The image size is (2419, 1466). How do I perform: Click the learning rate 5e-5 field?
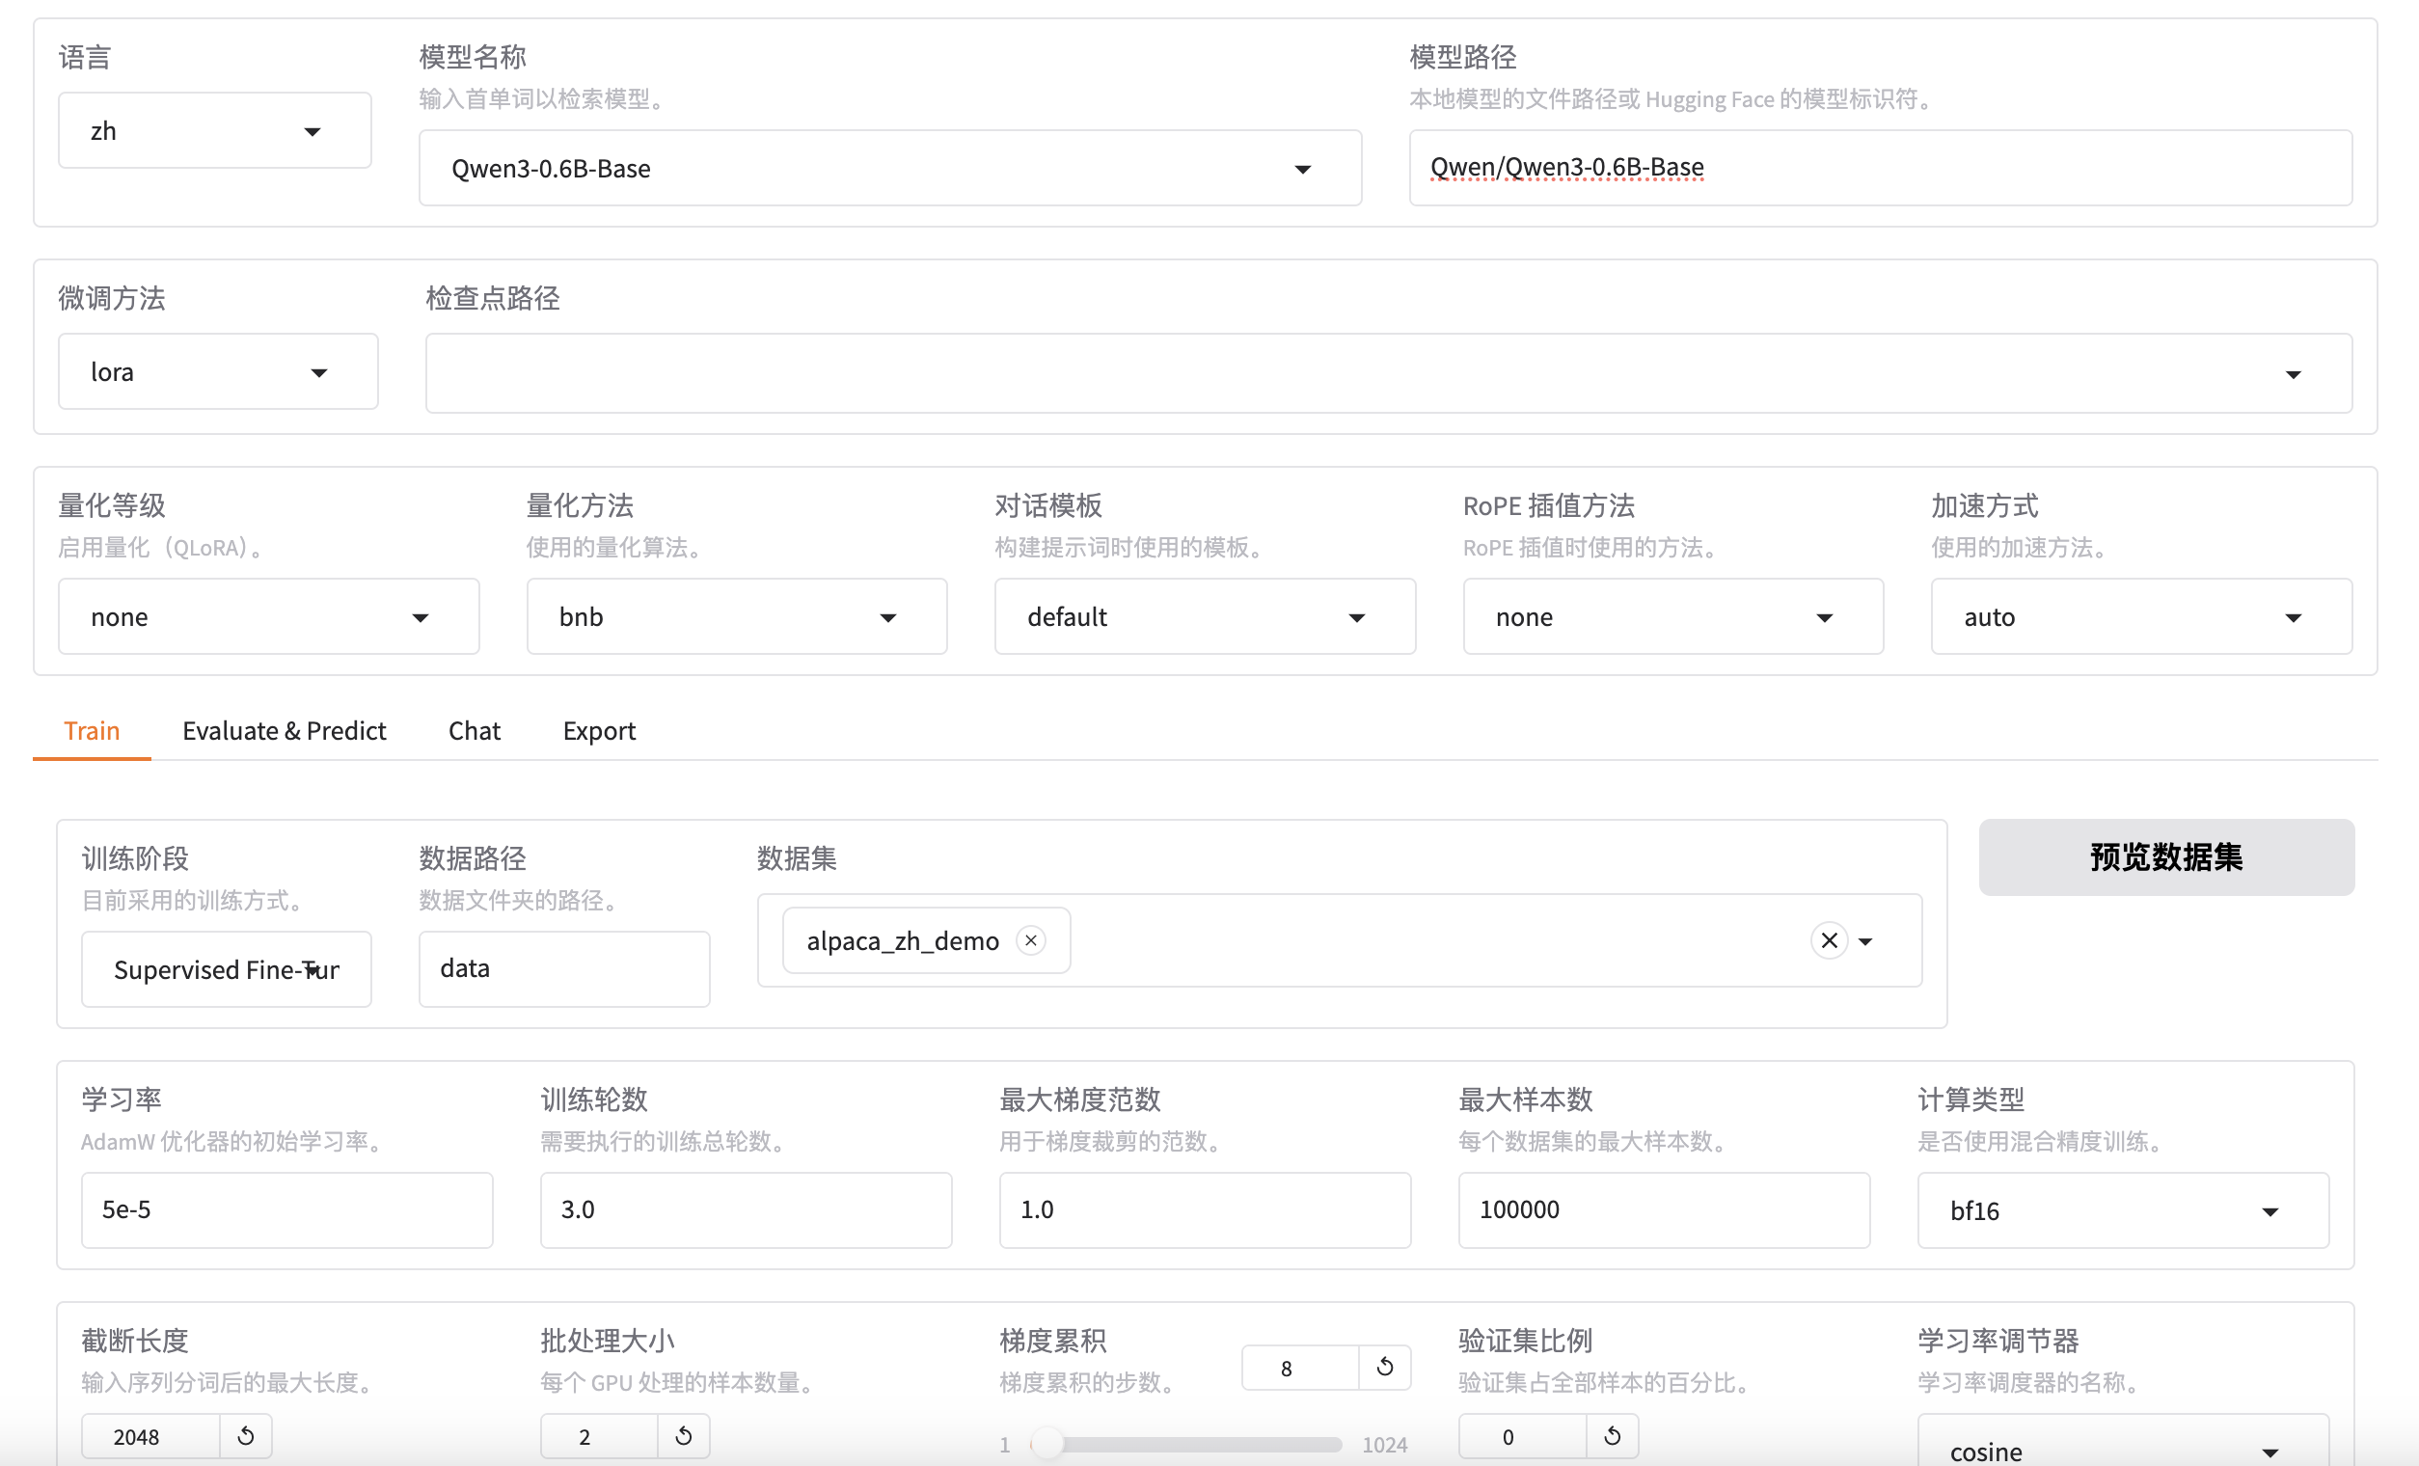coord(285,1209)
